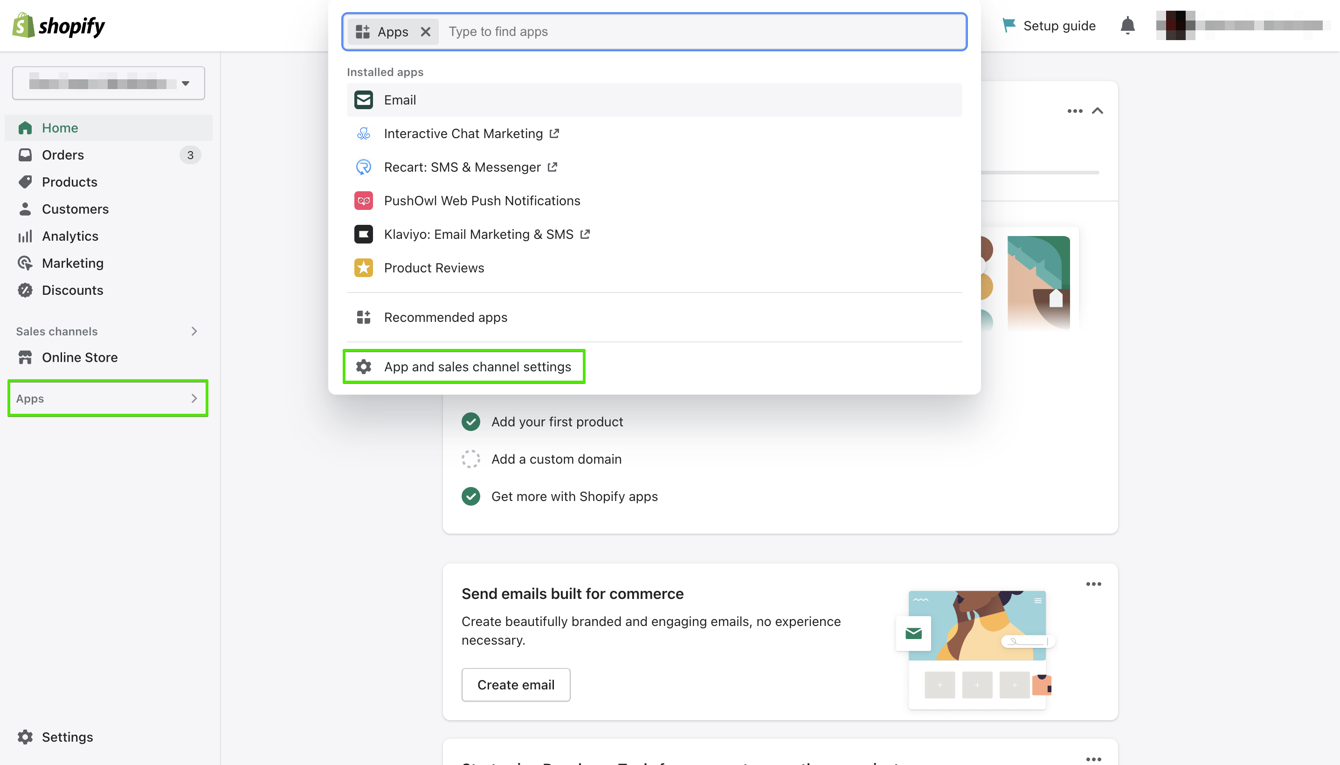
Task: Click external link icon next to Recart
Action: pos(553,167)
